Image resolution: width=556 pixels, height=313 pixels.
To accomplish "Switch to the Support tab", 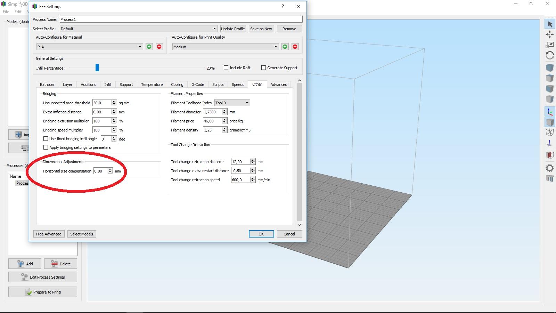I will point(126,85).
